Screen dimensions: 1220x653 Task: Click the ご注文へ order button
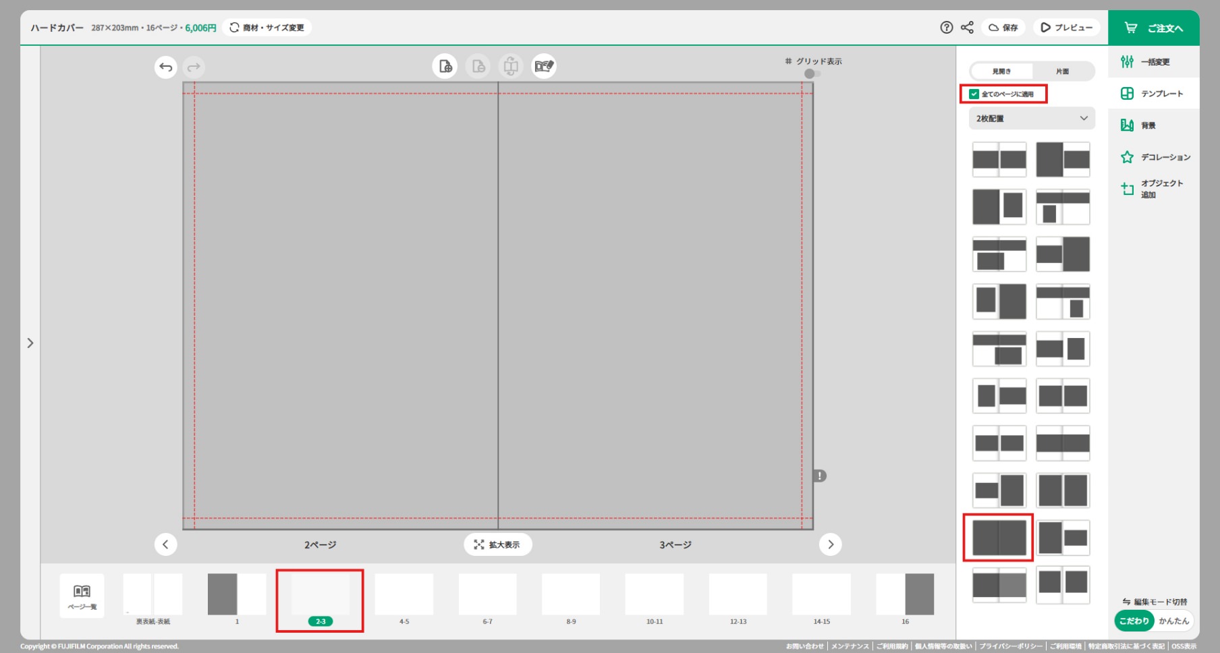pyautogui.click(x=1153, y=28)
